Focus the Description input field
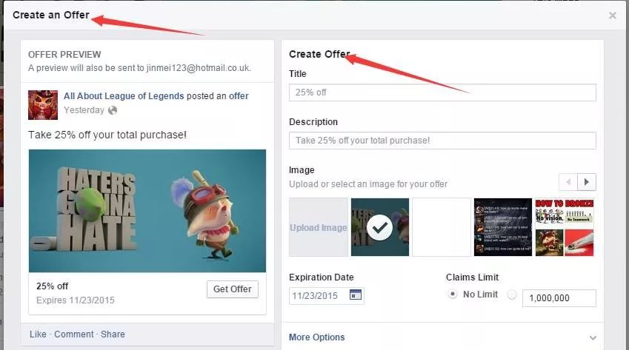629x350 pixels. [442, 141]
